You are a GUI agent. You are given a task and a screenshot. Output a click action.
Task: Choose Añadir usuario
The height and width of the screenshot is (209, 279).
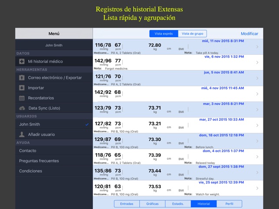click(54, 134)
